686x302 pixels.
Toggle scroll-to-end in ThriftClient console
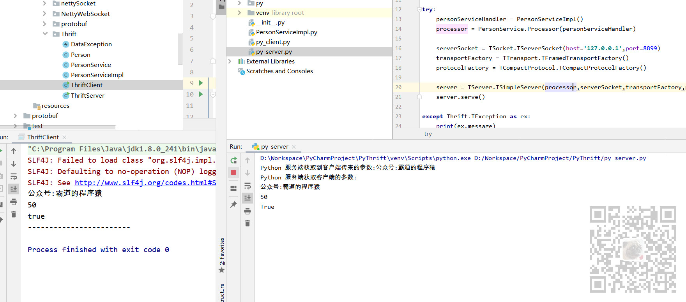[14, 189]
